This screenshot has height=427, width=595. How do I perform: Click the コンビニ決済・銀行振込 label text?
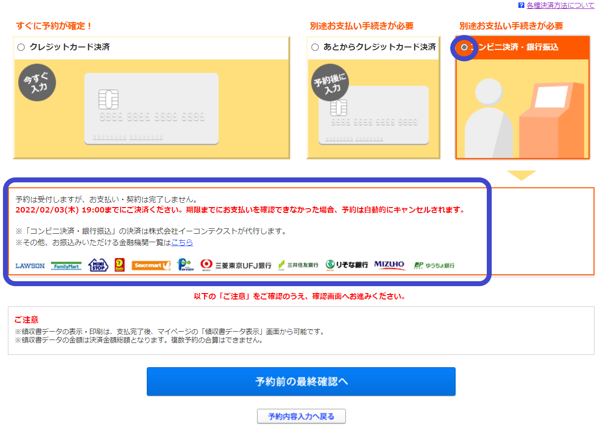point(514,47)
